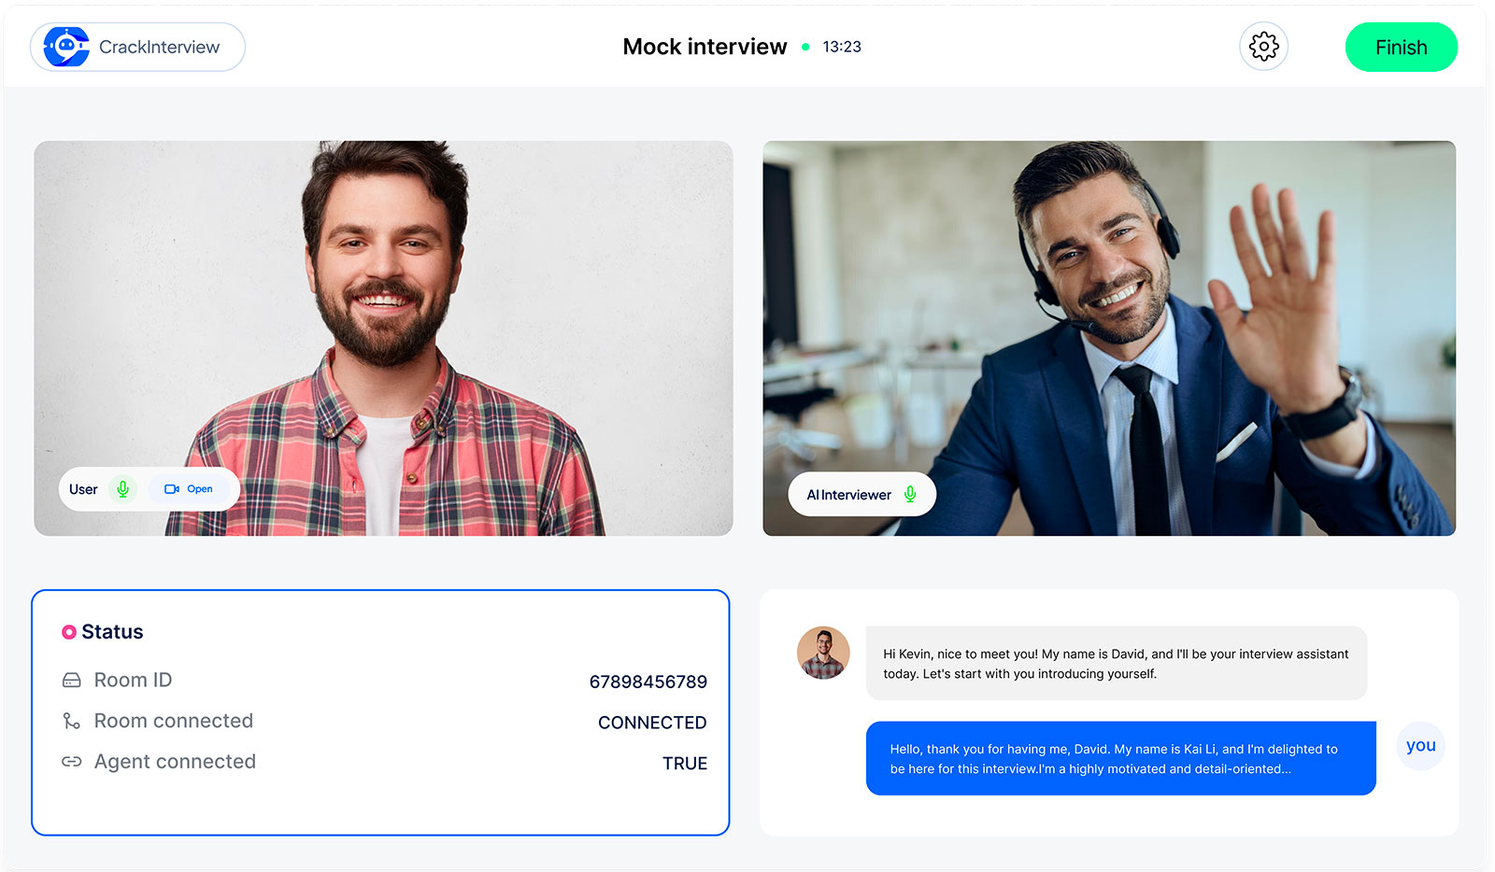The width and height of the screenshot is (1495, 872).
Task: Toggle the User camera Open button
Action: pos(189,489)
